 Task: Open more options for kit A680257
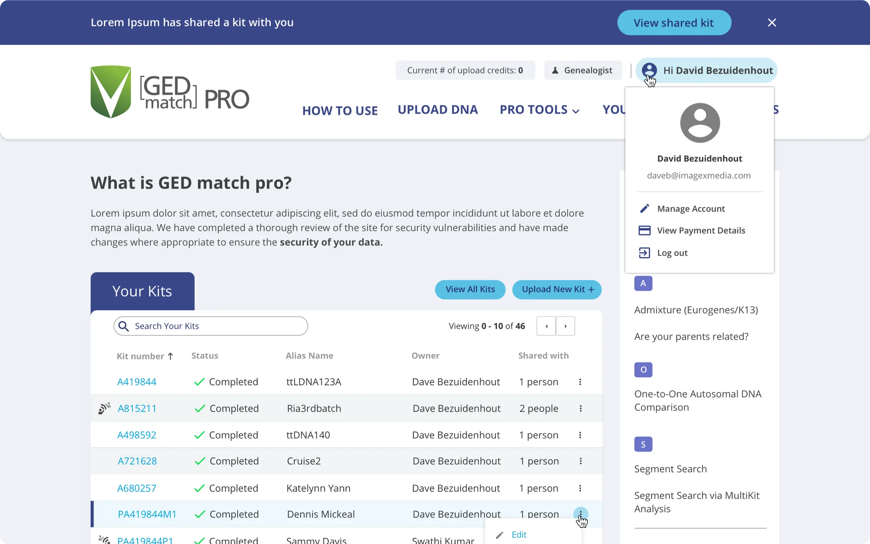pyautogui.click(x=580, y=488)
